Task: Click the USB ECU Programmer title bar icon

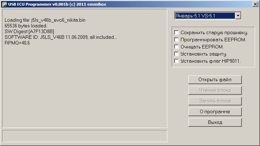Action: [4, 4]
